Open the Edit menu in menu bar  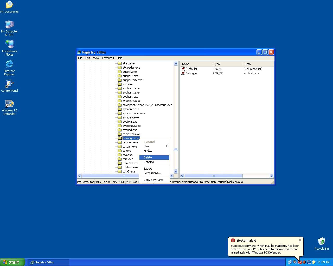tap(88, 58)
